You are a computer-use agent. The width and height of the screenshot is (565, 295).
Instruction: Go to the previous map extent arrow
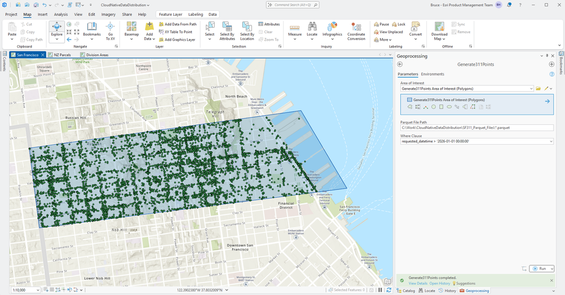pyautogui.click(x=69, y=40)
